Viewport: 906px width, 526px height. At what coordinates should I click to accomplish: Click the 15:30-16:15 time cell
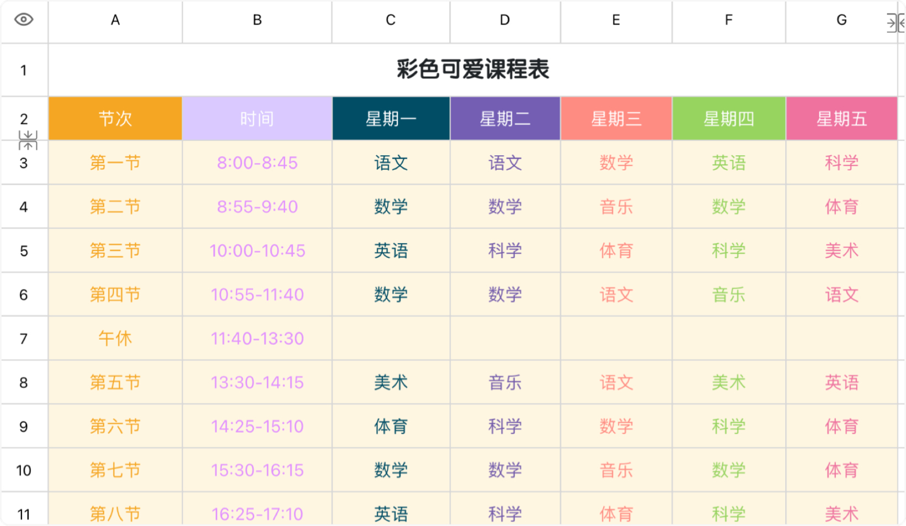(x=257, y=470)
